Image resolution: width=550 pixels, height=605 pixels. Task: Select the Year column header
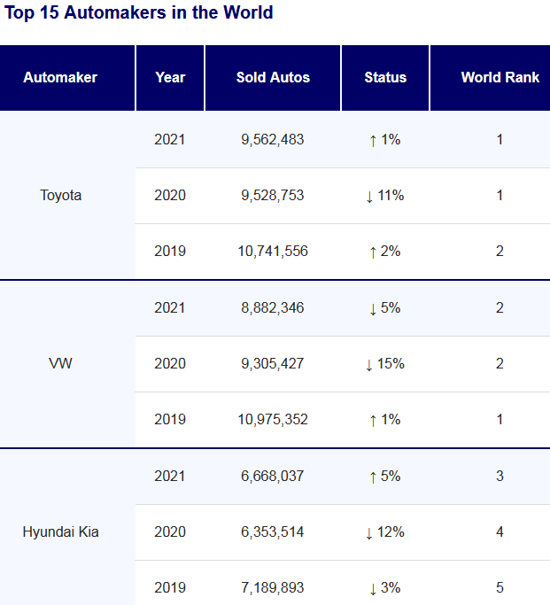[170, 77]
